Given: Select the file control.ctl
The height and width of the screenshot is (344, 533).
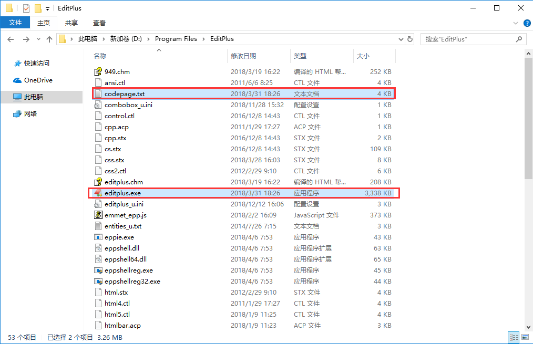Looking at the screenshot, I should pyautogui.click(x=243, y=116).
